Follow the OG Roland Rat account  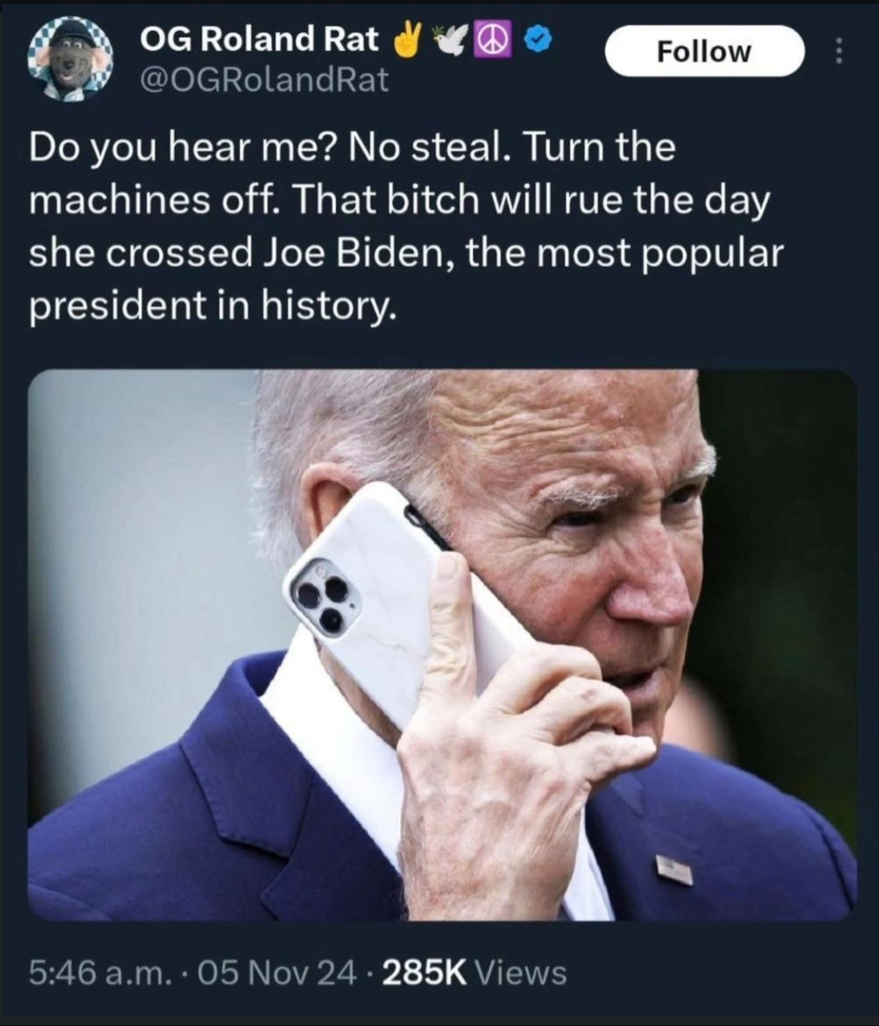(704, 52)
